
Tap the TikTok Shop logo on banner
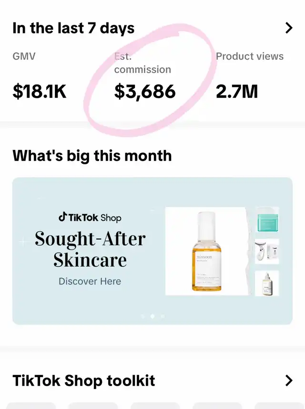(x=90, y=217)
